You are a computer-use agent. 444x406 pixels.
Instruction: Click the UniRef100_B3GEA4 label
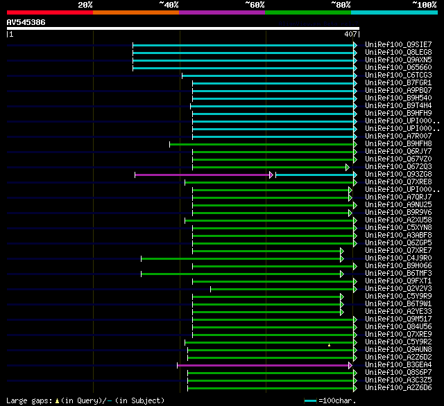coord(398,365)
